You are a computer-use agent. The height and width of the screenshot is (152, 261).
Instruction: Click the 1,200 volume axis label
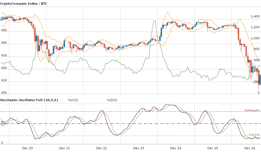[x=255, y=27]
